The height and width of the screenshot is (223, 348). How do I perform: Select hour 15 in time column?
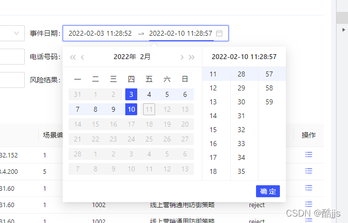click(x=216, y=130)
